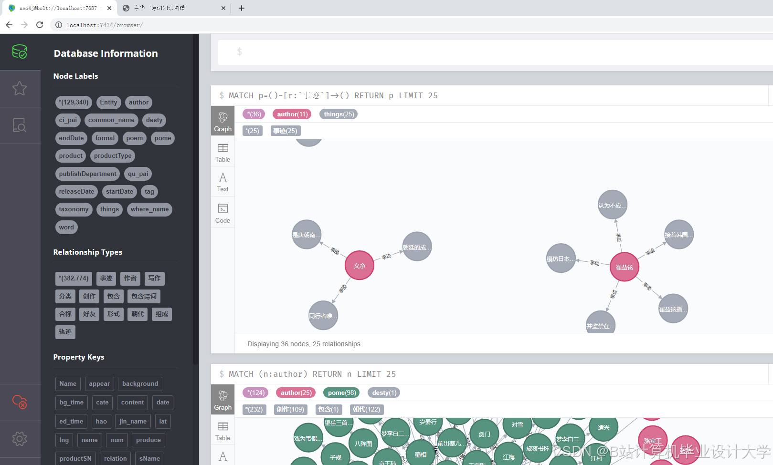Image resolution: width=773 pixels, height=465 pixels.
Task: Select the 事迹(25) relationship chip
Action: pyautogui.click(x=285, y=131)
